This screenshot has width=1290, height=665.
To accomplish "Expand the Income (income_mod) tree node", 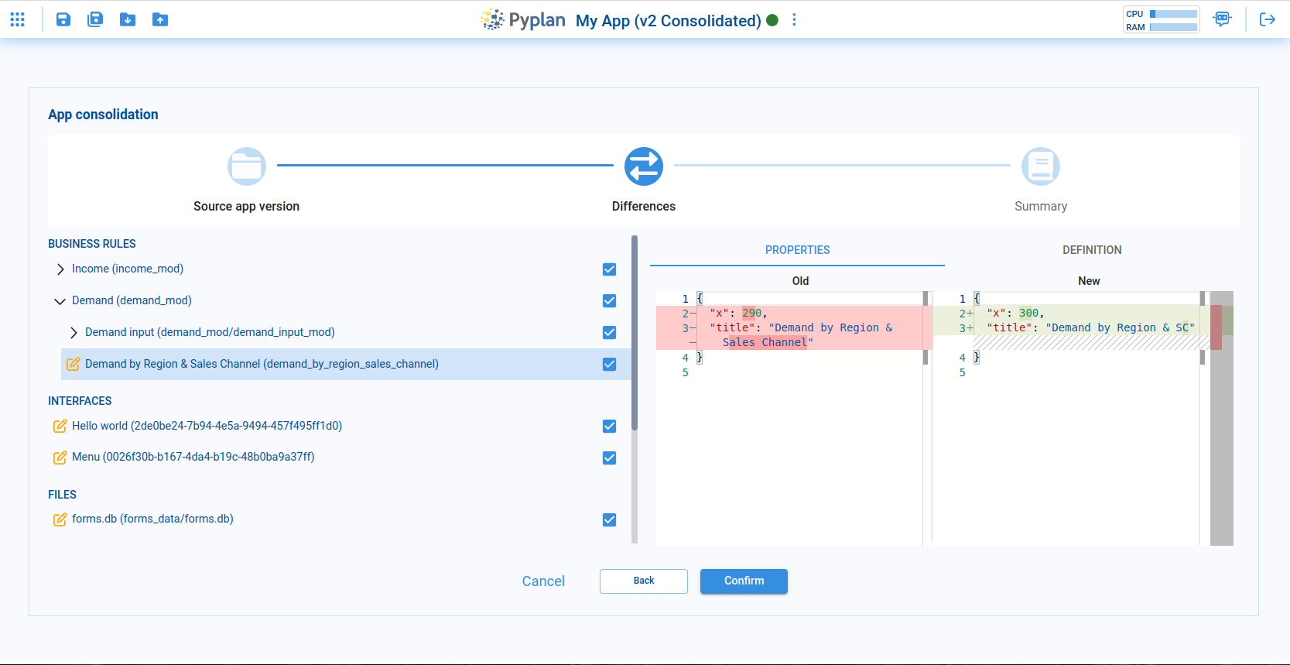I will point(60,269).
